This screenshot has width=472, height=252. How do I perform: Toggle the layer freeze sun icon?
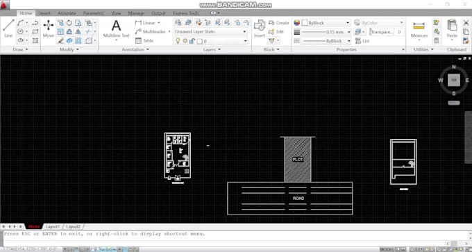185,41
